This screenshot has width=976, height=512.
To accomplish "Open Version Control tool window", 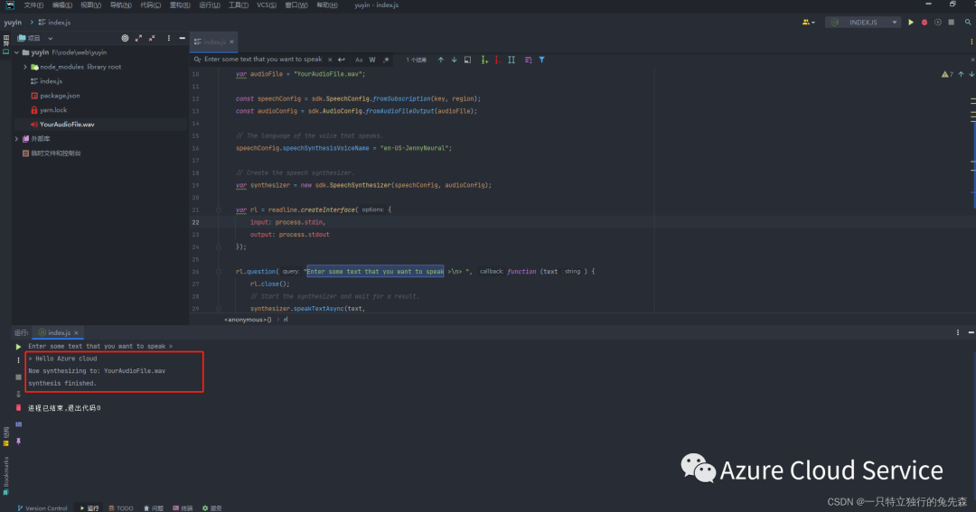I will pos(42,508).
